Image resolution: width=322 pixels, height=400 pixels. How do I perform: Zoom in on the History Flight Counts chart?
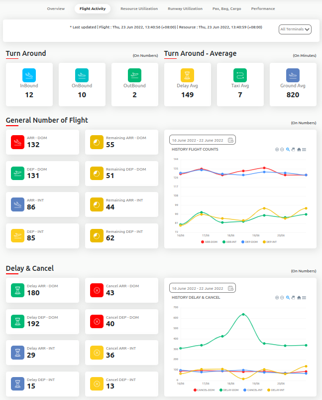277,150
